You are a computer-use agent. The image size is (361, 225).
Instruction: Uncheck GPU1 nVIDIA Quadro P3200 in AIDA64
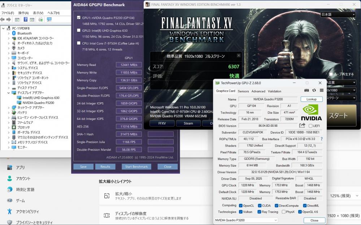click(x=79, y=17)
